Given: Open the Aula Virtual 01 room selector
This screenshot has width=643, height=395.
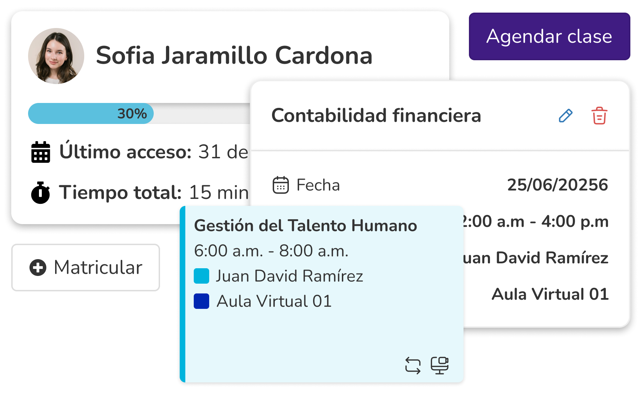Looking at the screenshot, I should tap(550, 294).
